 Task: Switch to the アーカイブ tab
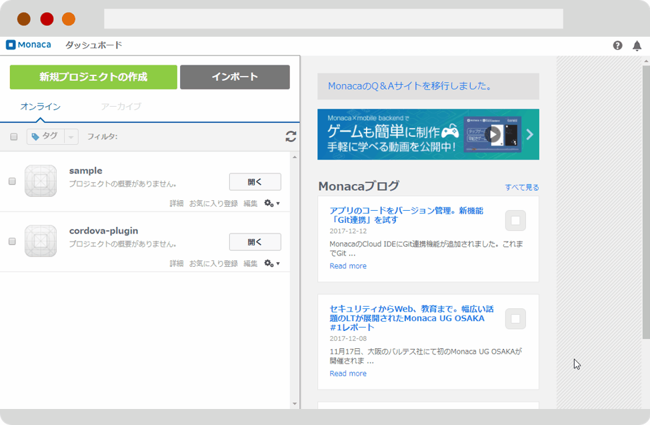(x=121, y=107)
